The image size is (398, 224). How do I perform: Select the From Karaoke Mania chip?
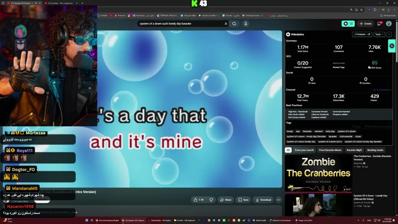click(x=330, y=150)
